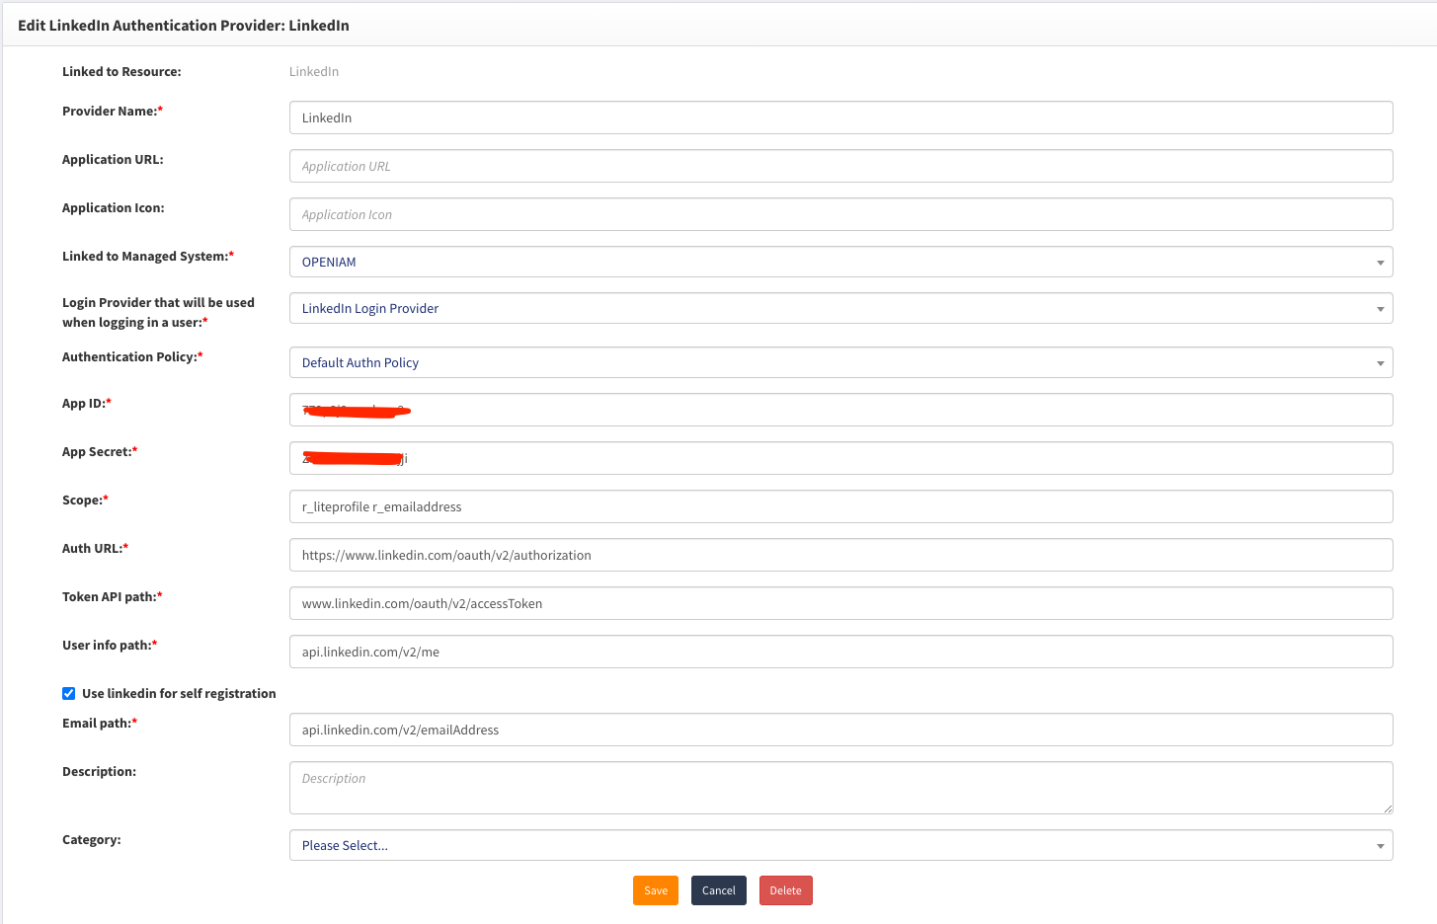Image resolution: width=1437 pixels, height=924 pixels.
Task: Toggle Use linkedin for self registration checkbox
Action: click(x=69, y=693)
